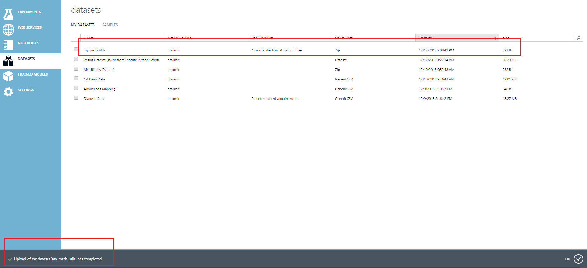Image resolution: width=587 pixels, height=268 pixels.
Task: Select CA Dairy Data dataset name
Action: click(94, 79)
